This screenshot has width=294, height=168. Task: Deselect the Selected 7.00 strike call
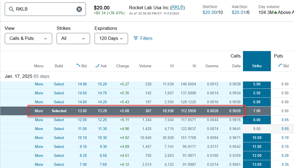pos(59,111)
